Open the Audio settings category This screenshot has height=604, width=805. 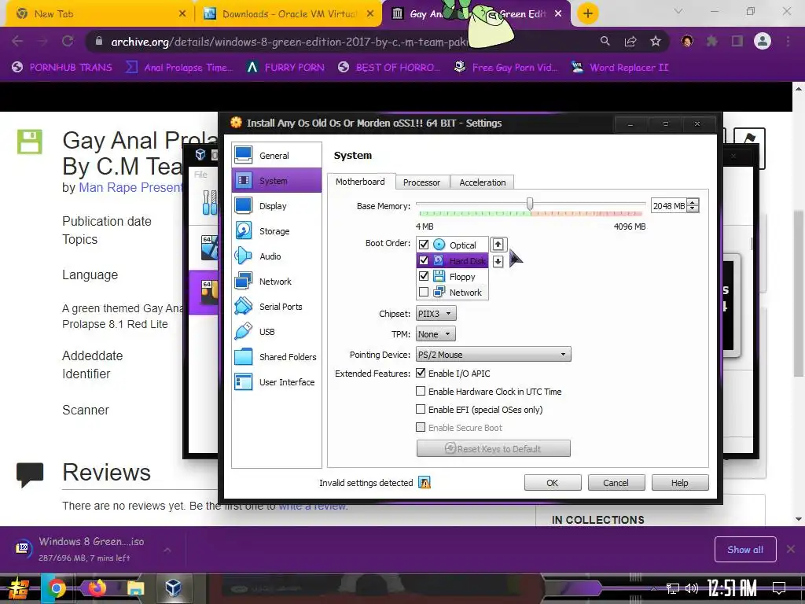tap(276, 256)
